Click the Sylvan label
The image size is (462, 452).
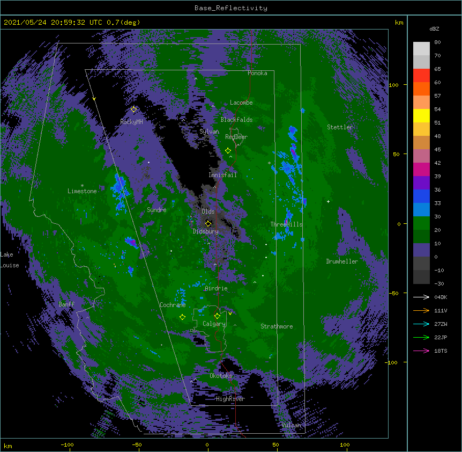coord(209,132)
